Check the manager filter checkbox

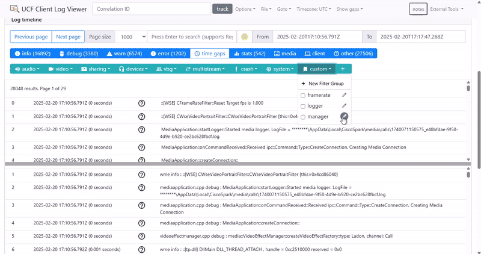303,117
